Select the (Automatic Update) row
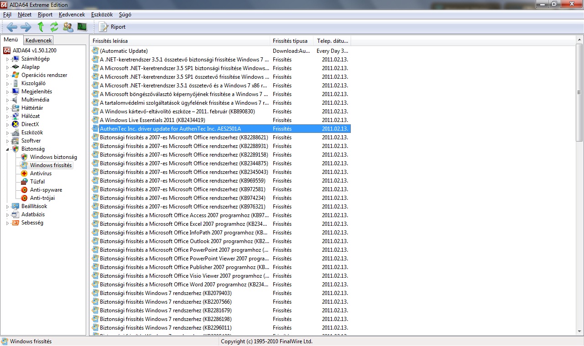 click(x=220, y=51)
